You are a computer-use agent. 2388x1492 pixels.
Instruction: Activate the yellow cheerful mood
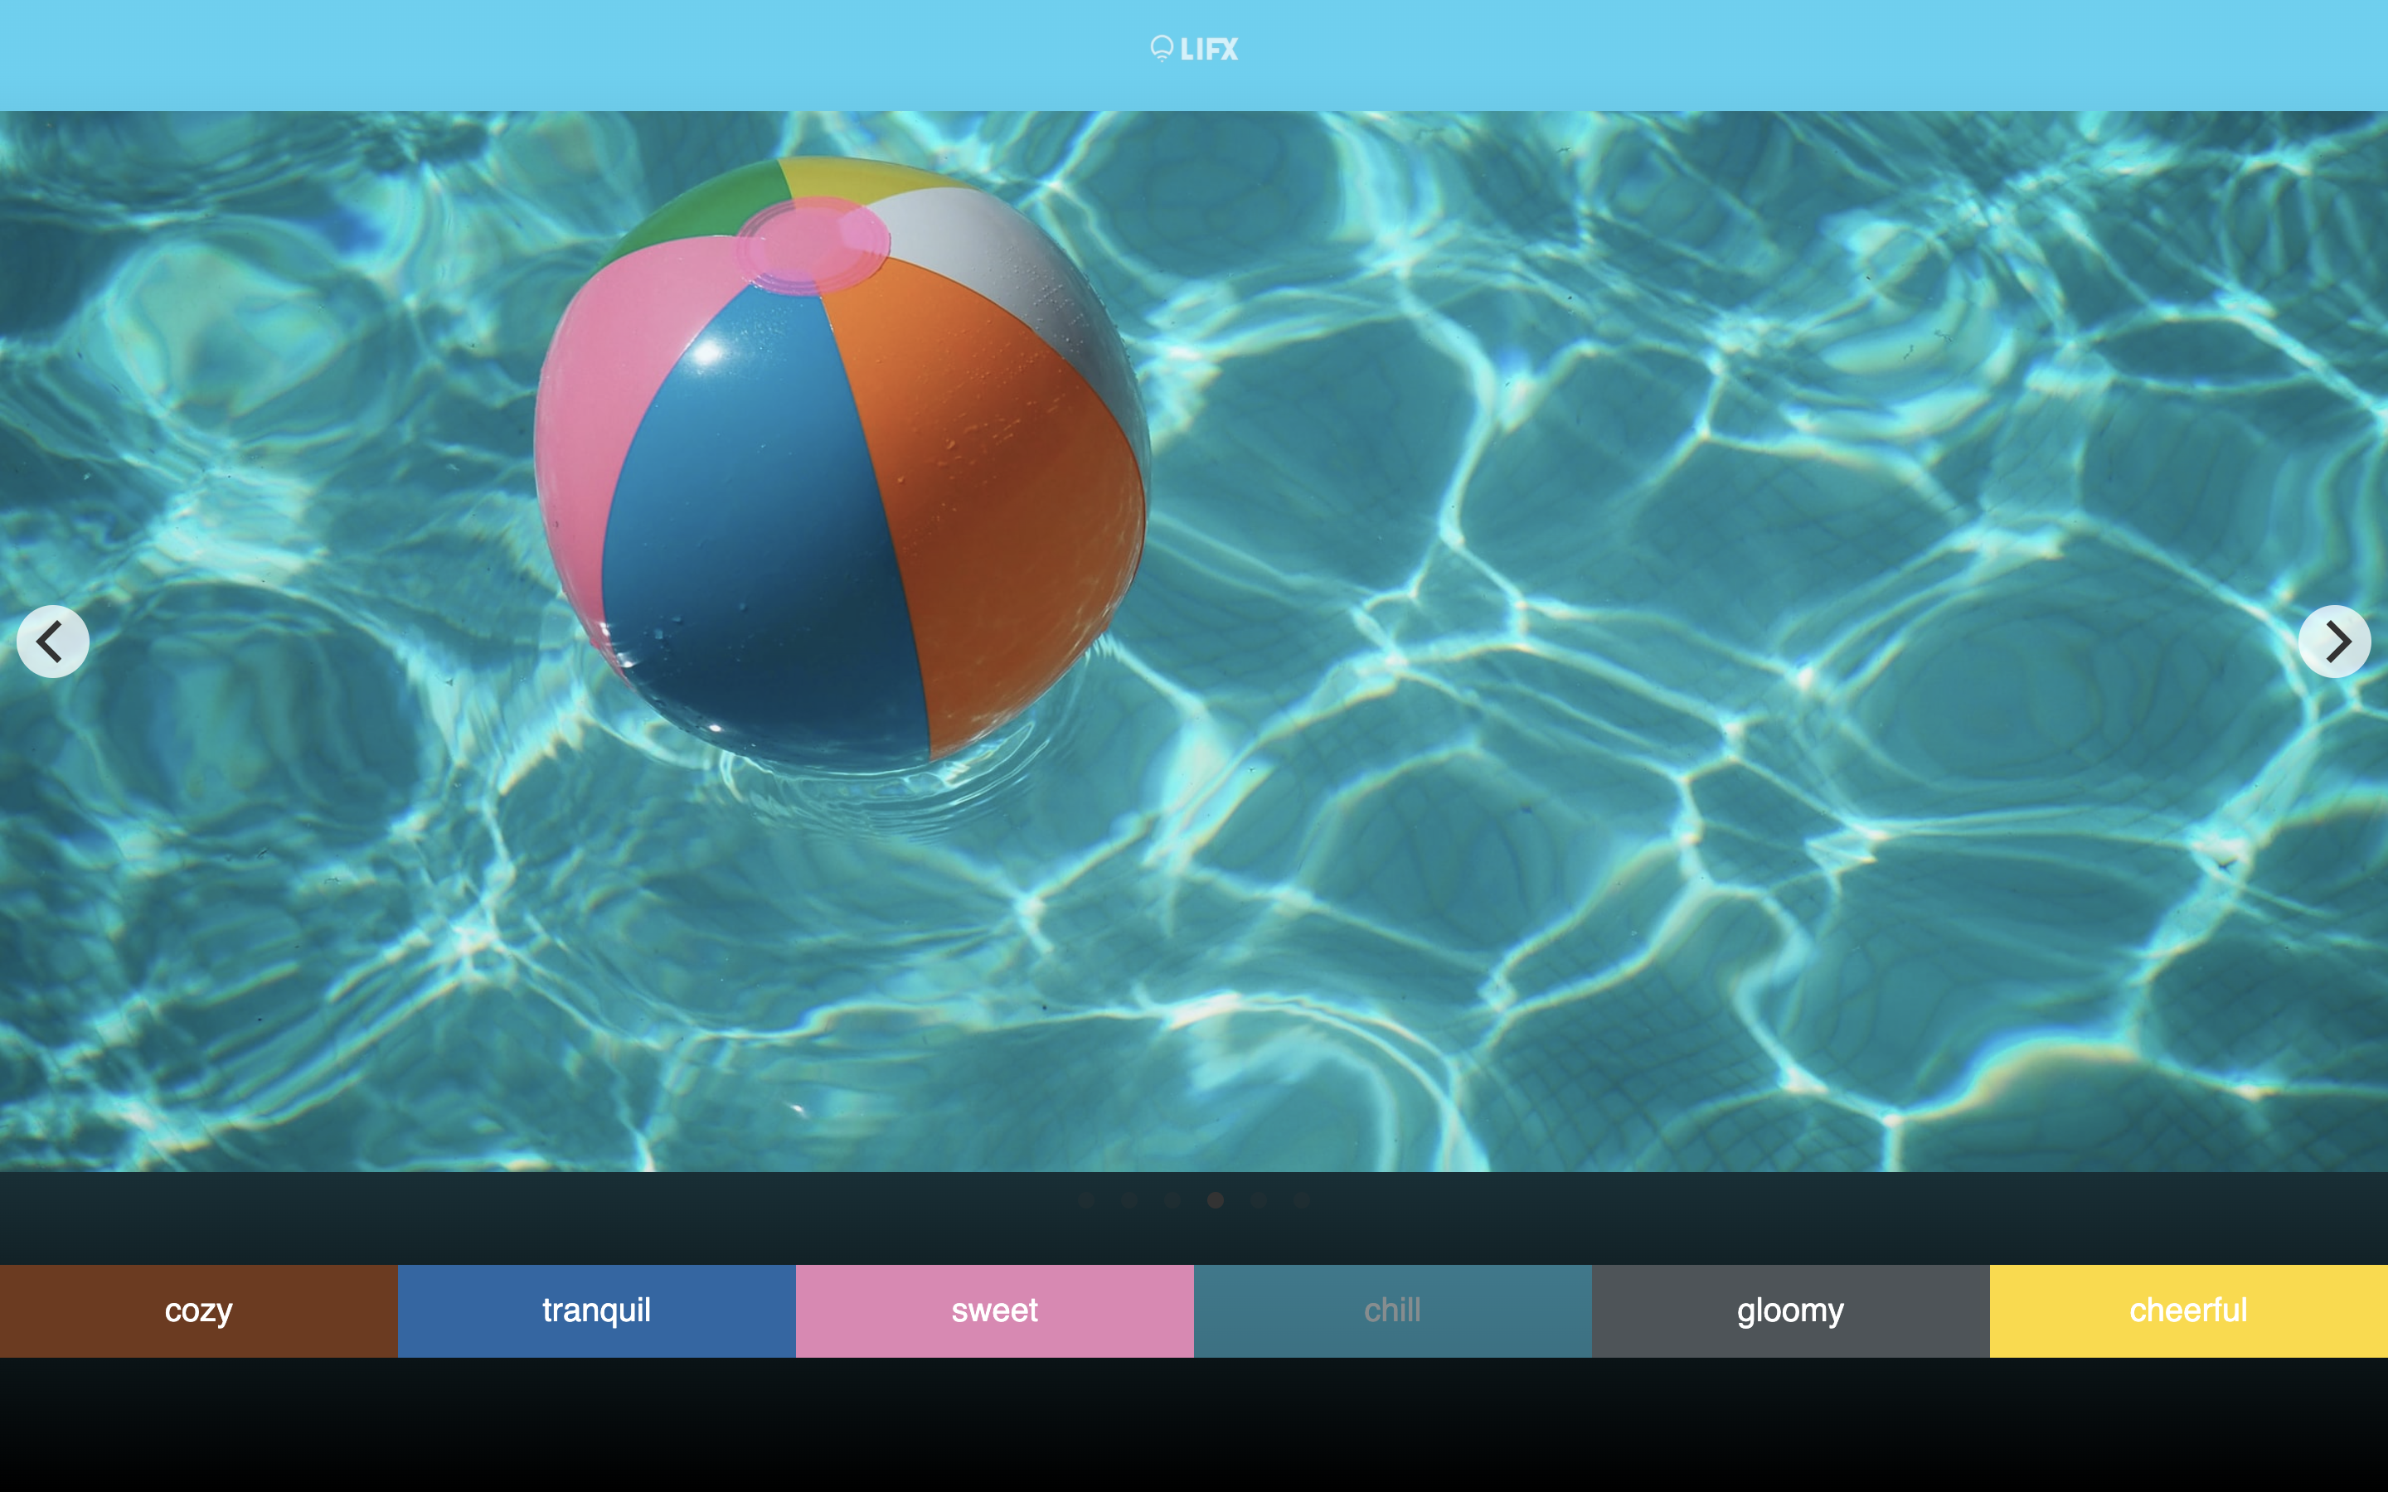click(x=2187, y=1310)
